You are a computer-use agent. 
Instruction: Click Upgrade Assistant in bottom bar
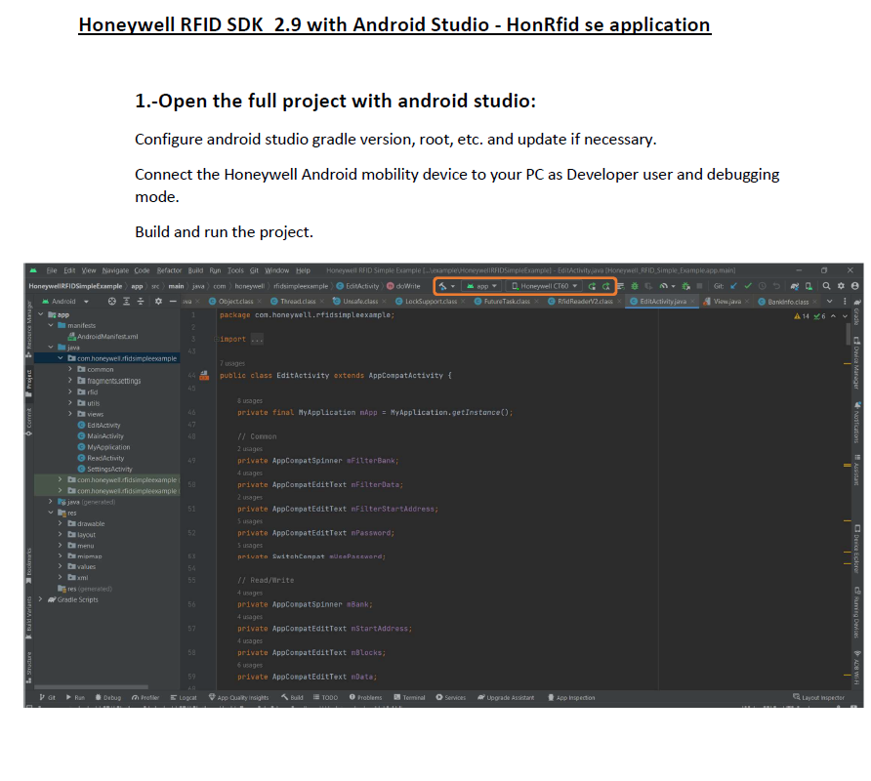pos(506,698)
